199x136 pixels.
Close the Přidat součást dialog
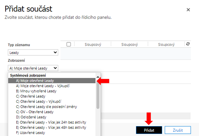188,10
